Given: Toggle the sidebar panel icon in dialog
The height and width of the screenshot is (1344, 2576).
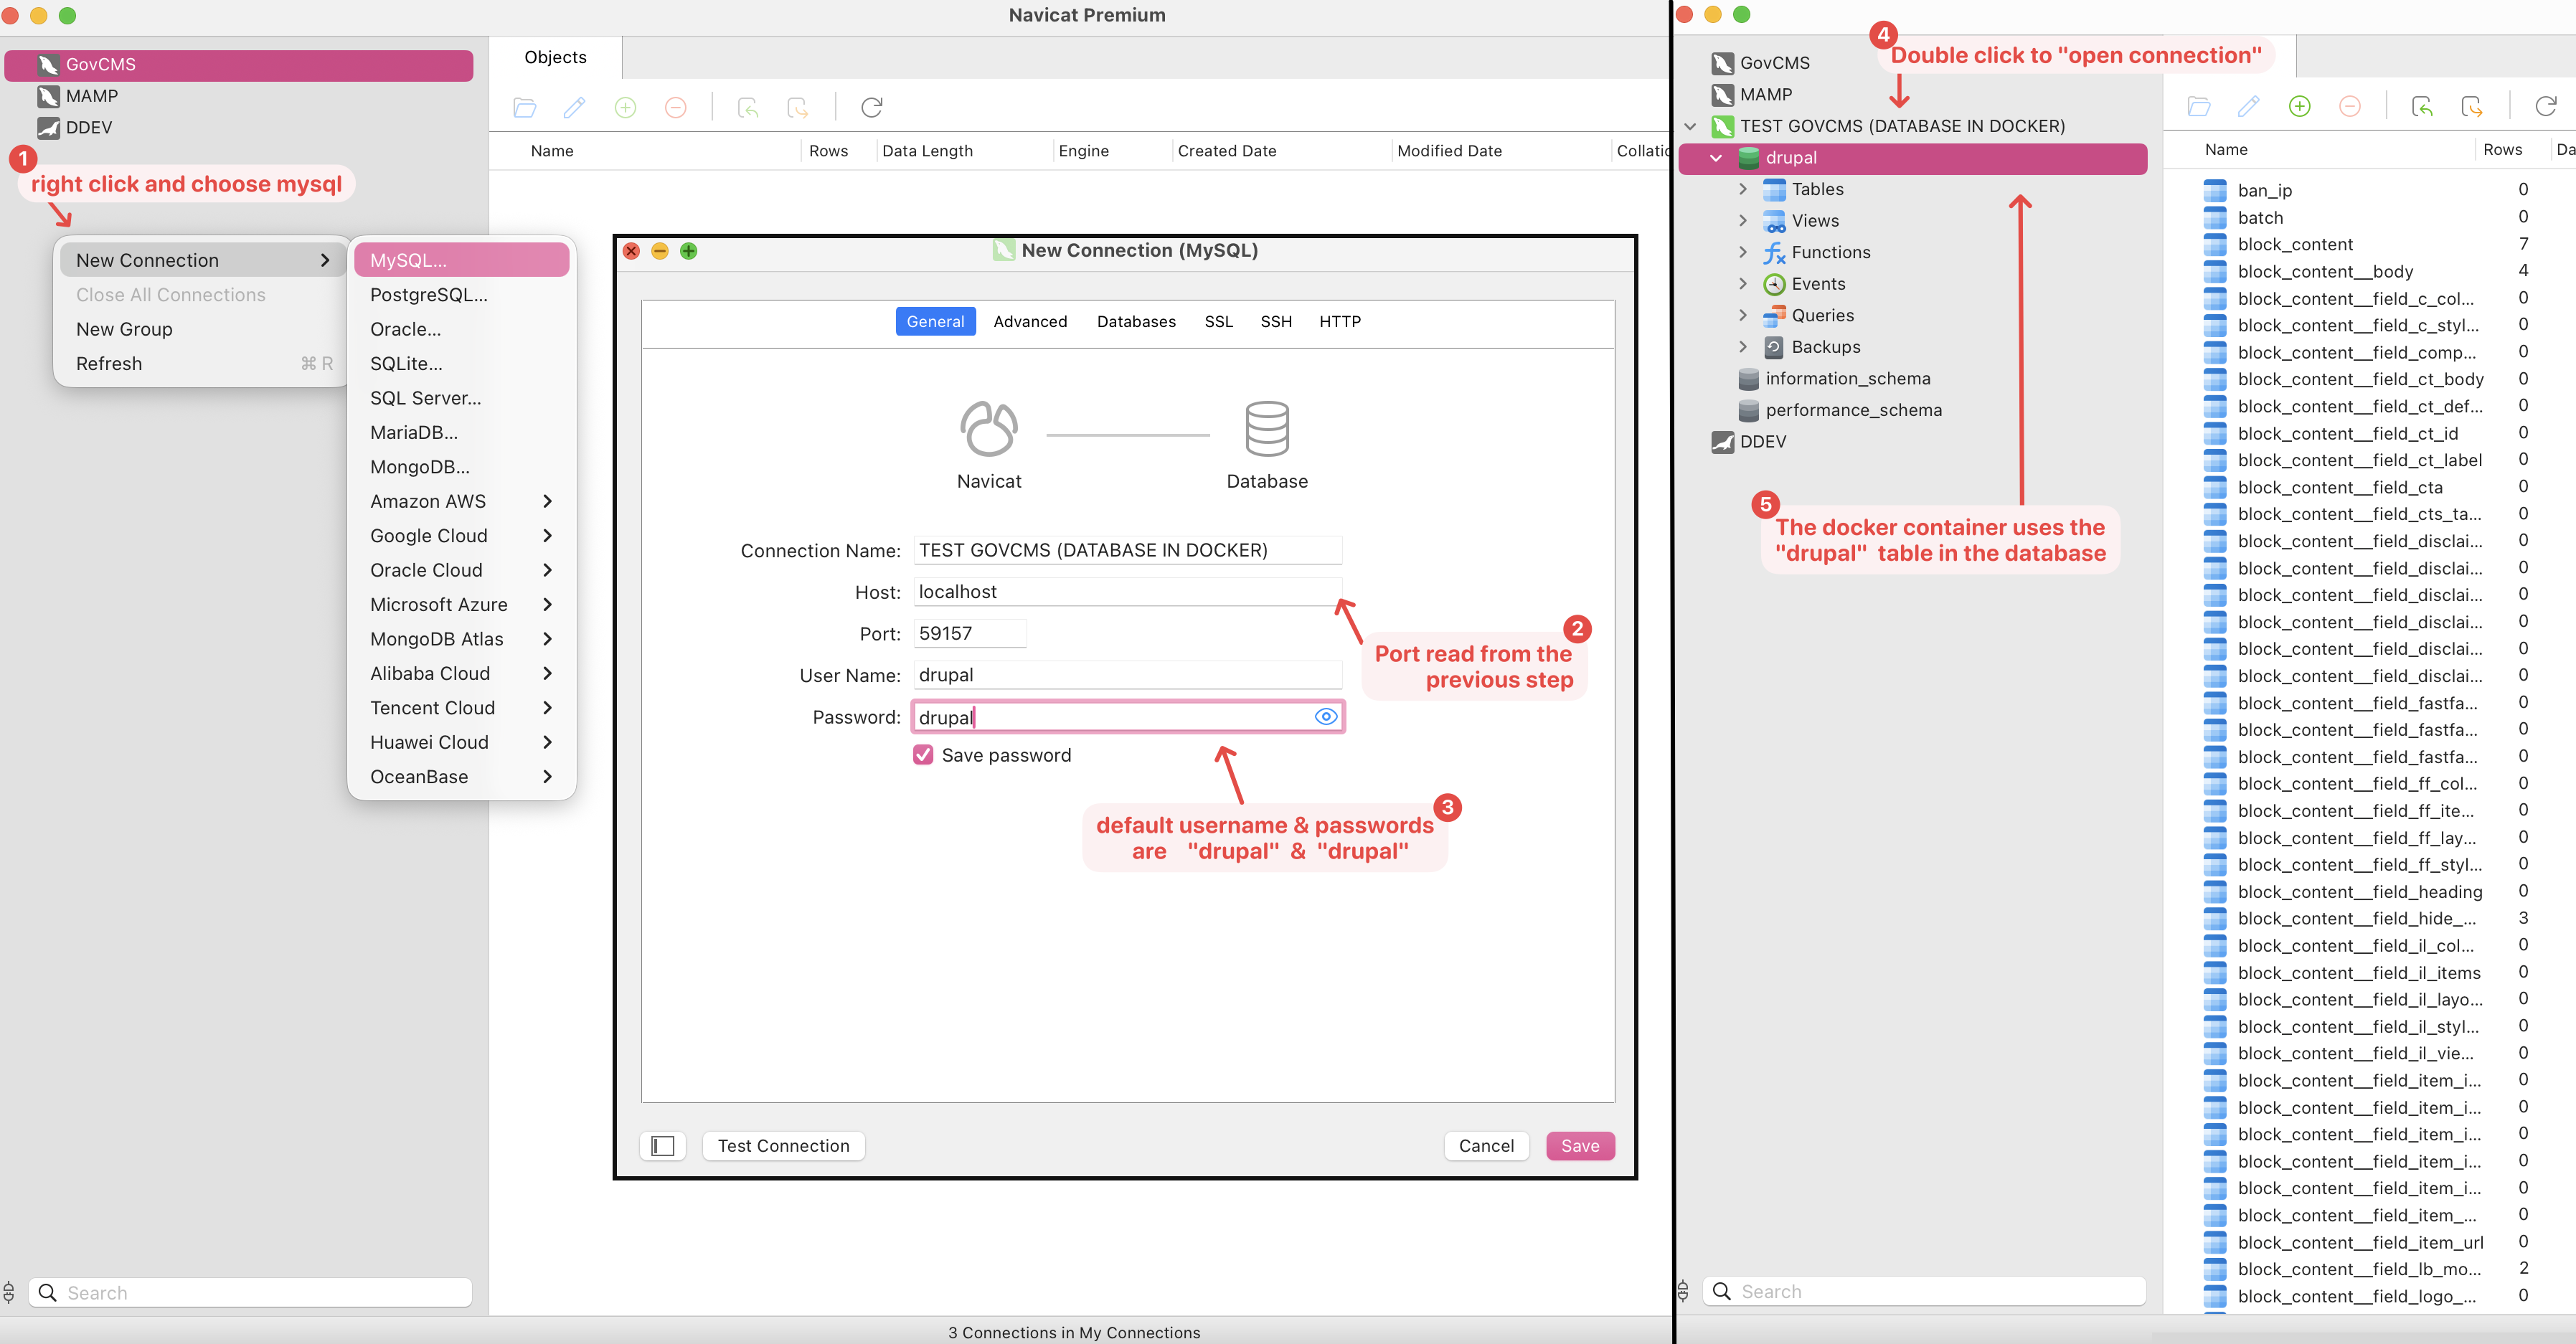Looking at the screenshot, I should coord(662,1146).
